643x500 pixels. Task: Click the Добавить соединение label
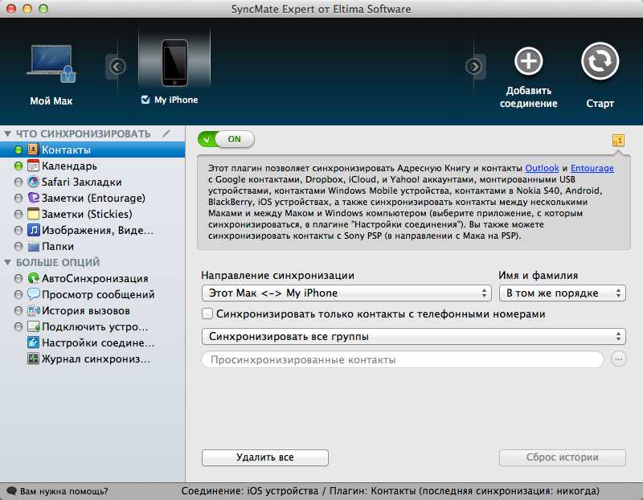[529, 96]
